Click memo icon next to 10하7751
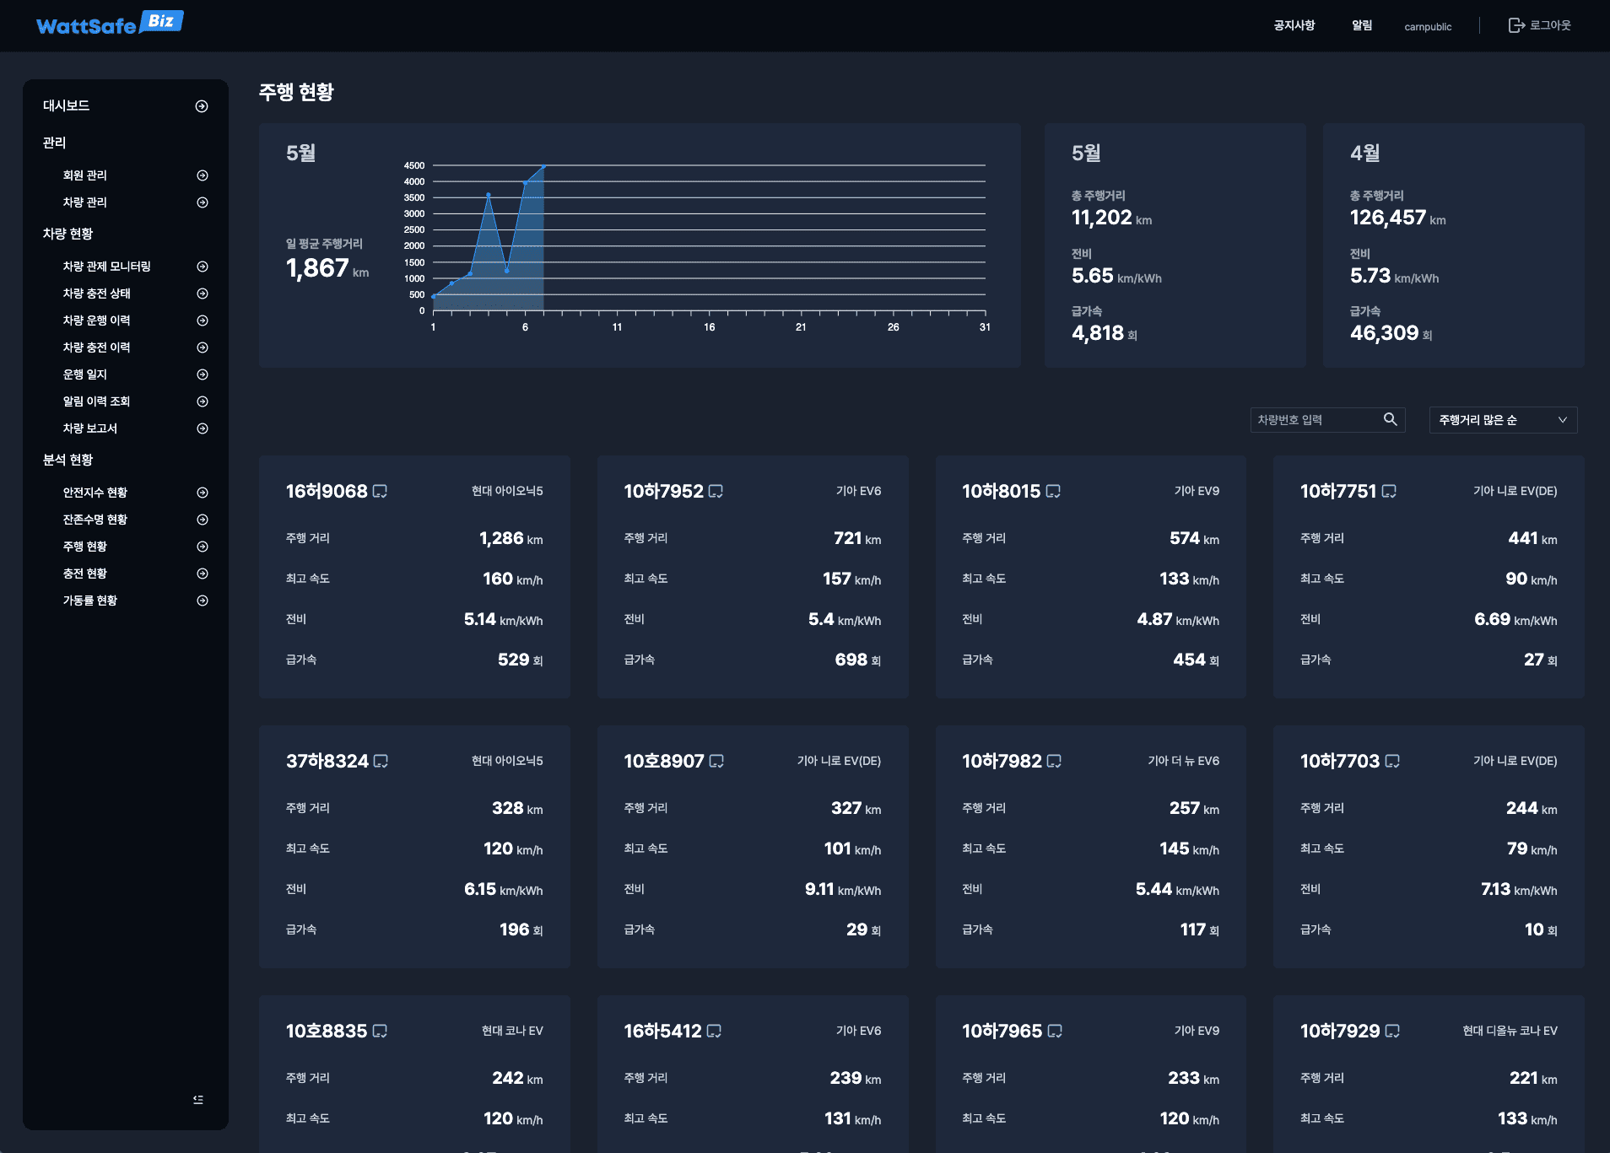This screenshot has width=1610, height=1153. pyautogui.click(x=1389, y=491)
